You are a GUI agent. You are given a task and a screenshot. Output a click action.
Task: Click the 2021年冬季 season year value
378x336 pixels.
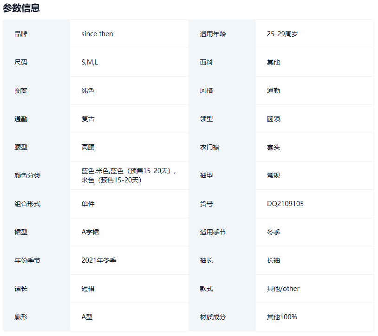click(x=99, y=260)
